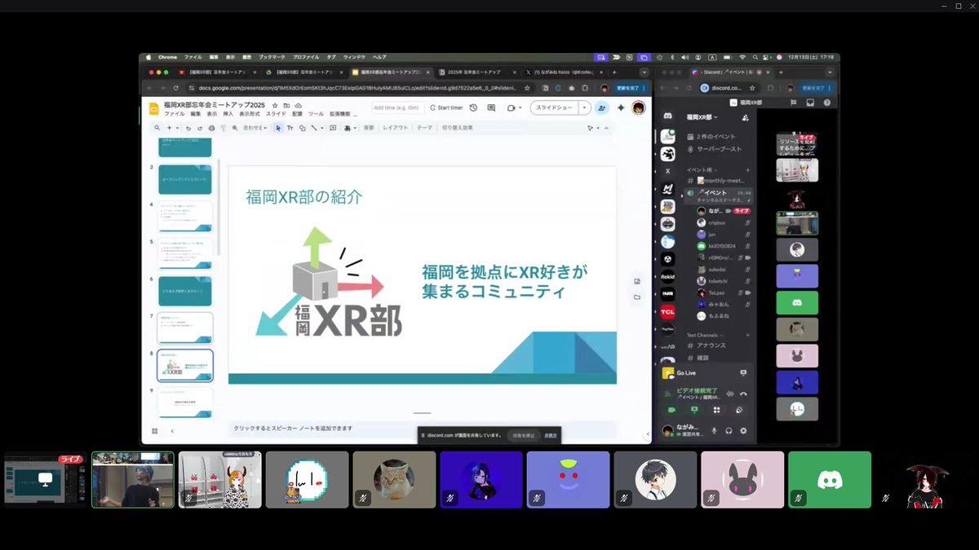This screenshot has height=550, width=979.
Task: Undo the last action in Slides
Action: 188,128
